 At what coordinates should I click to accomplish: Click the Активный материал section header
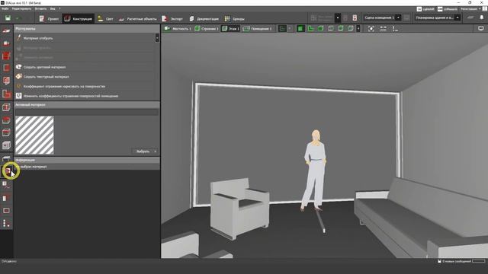coord(87,105)
